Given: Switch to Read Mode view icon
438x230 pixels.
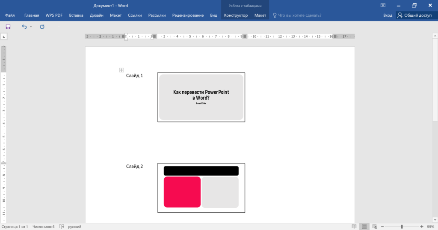Looking at the screenshot, I should click(x=354, y=227).
